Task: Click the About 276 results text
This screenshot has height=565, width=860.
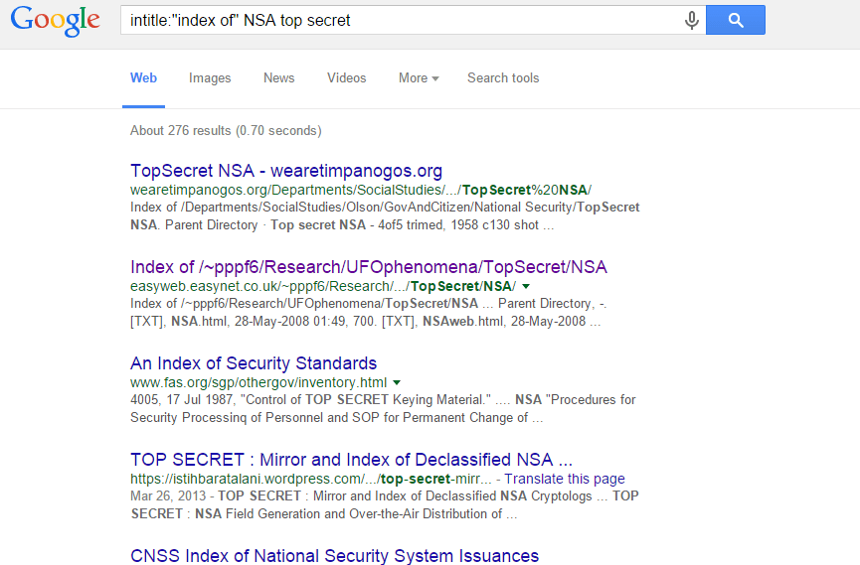Action: tap(226, 130)
